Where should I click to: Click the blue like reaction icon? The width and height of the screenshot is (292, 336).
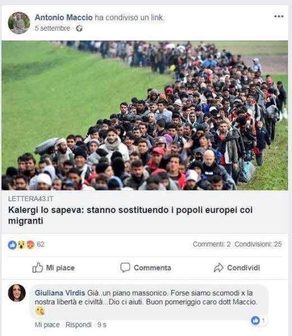(x=12, y=245)
